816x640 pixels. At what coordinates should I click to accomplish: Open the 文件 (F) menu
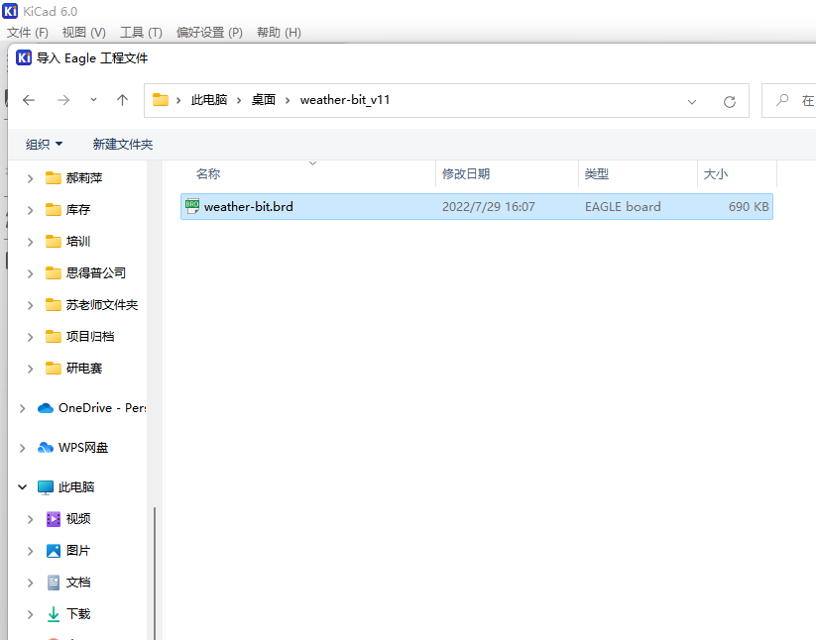coord(28,33)
